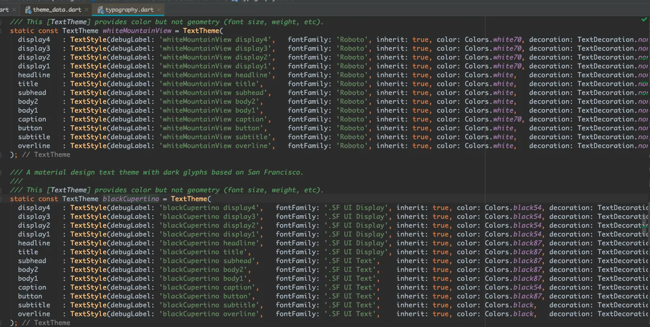This screenshot has height=327, width=650.
Task: Click the string 'whiteMountainView display4'
Action: pos(215,40)
